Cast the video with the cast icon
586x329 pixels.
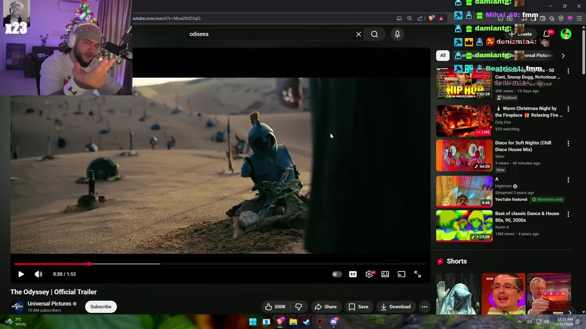pyautogui.click(x=401, y=274)
